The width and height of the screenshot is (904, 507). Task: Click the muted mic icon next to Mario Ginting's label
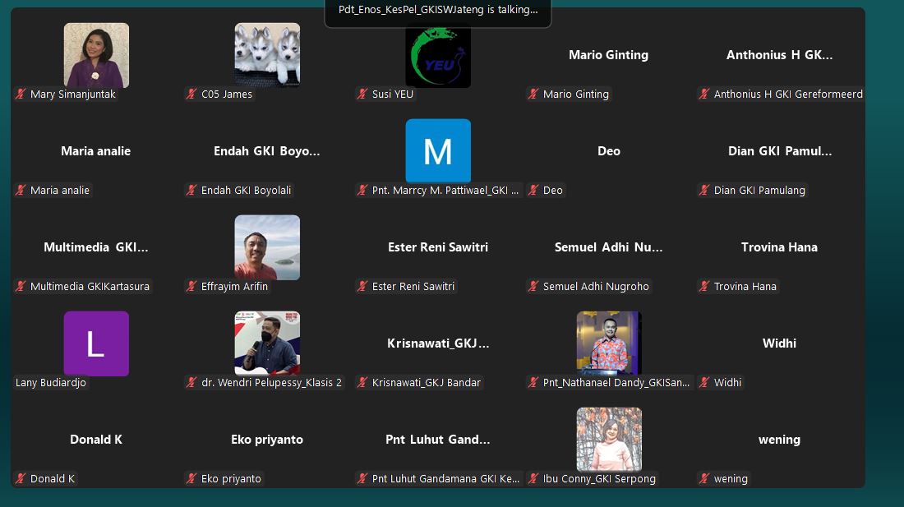coord(534,94)
